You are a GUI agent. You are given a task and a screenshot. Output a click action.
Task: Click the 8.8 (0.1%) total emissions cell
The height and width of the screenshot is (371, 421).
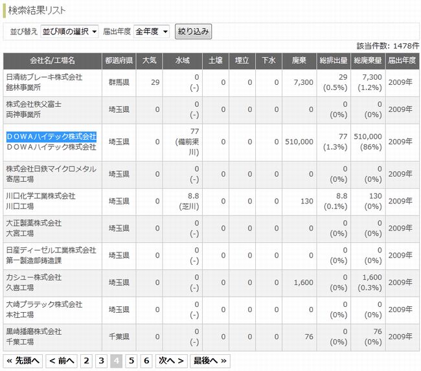[334, 201]
